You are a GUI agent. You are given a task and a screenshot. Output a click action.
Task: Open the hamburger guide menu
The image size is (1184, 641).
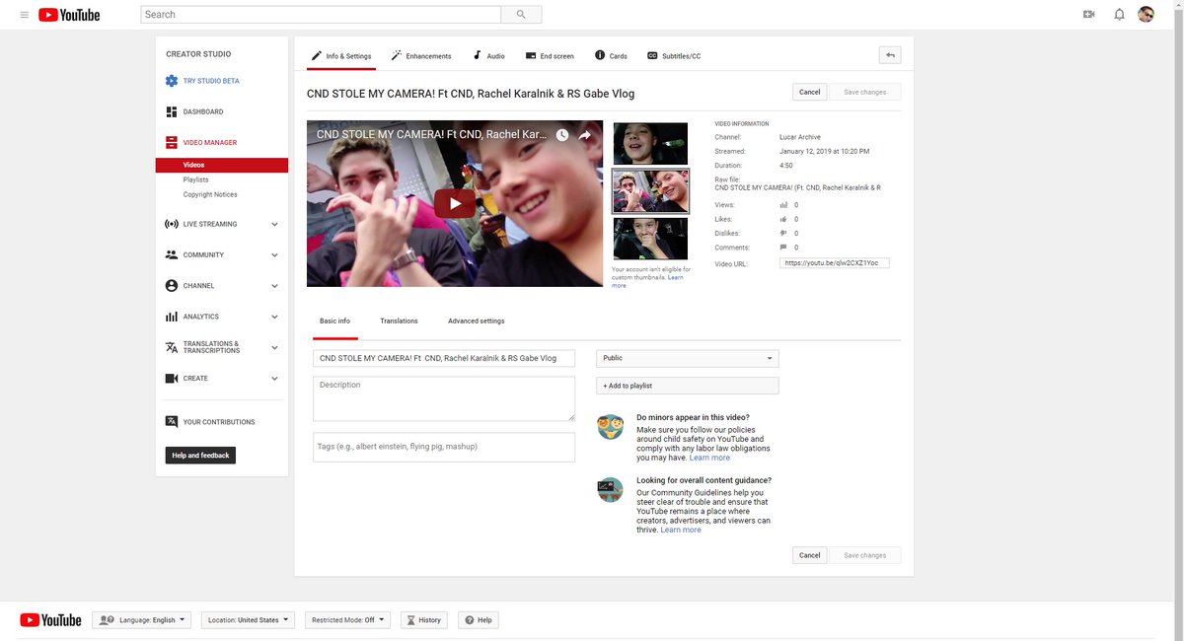24,15
